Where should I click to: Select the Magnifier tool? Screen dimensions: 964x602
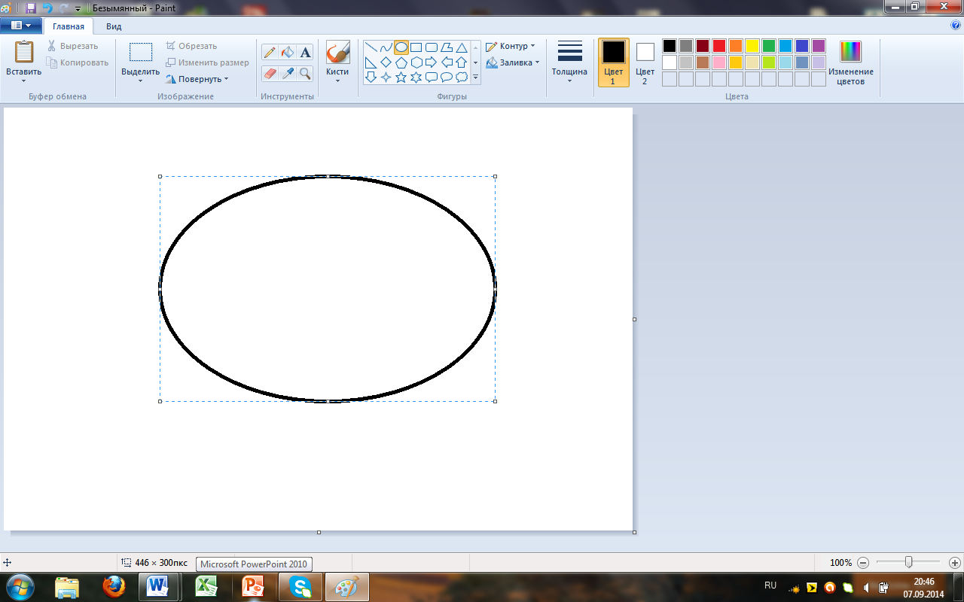point(305,73)
